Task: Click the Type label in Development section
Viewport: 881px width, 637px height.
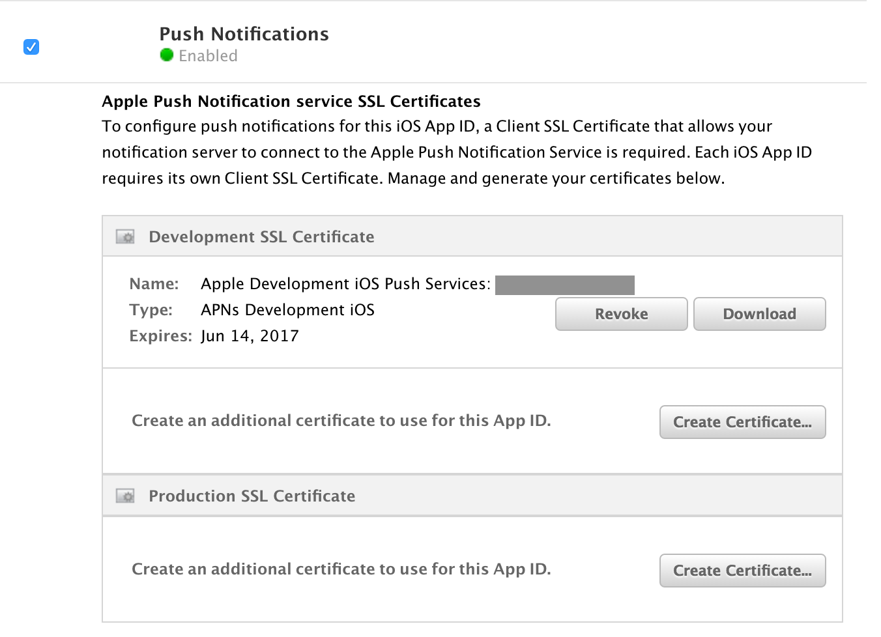Action: tap(151, 310)
